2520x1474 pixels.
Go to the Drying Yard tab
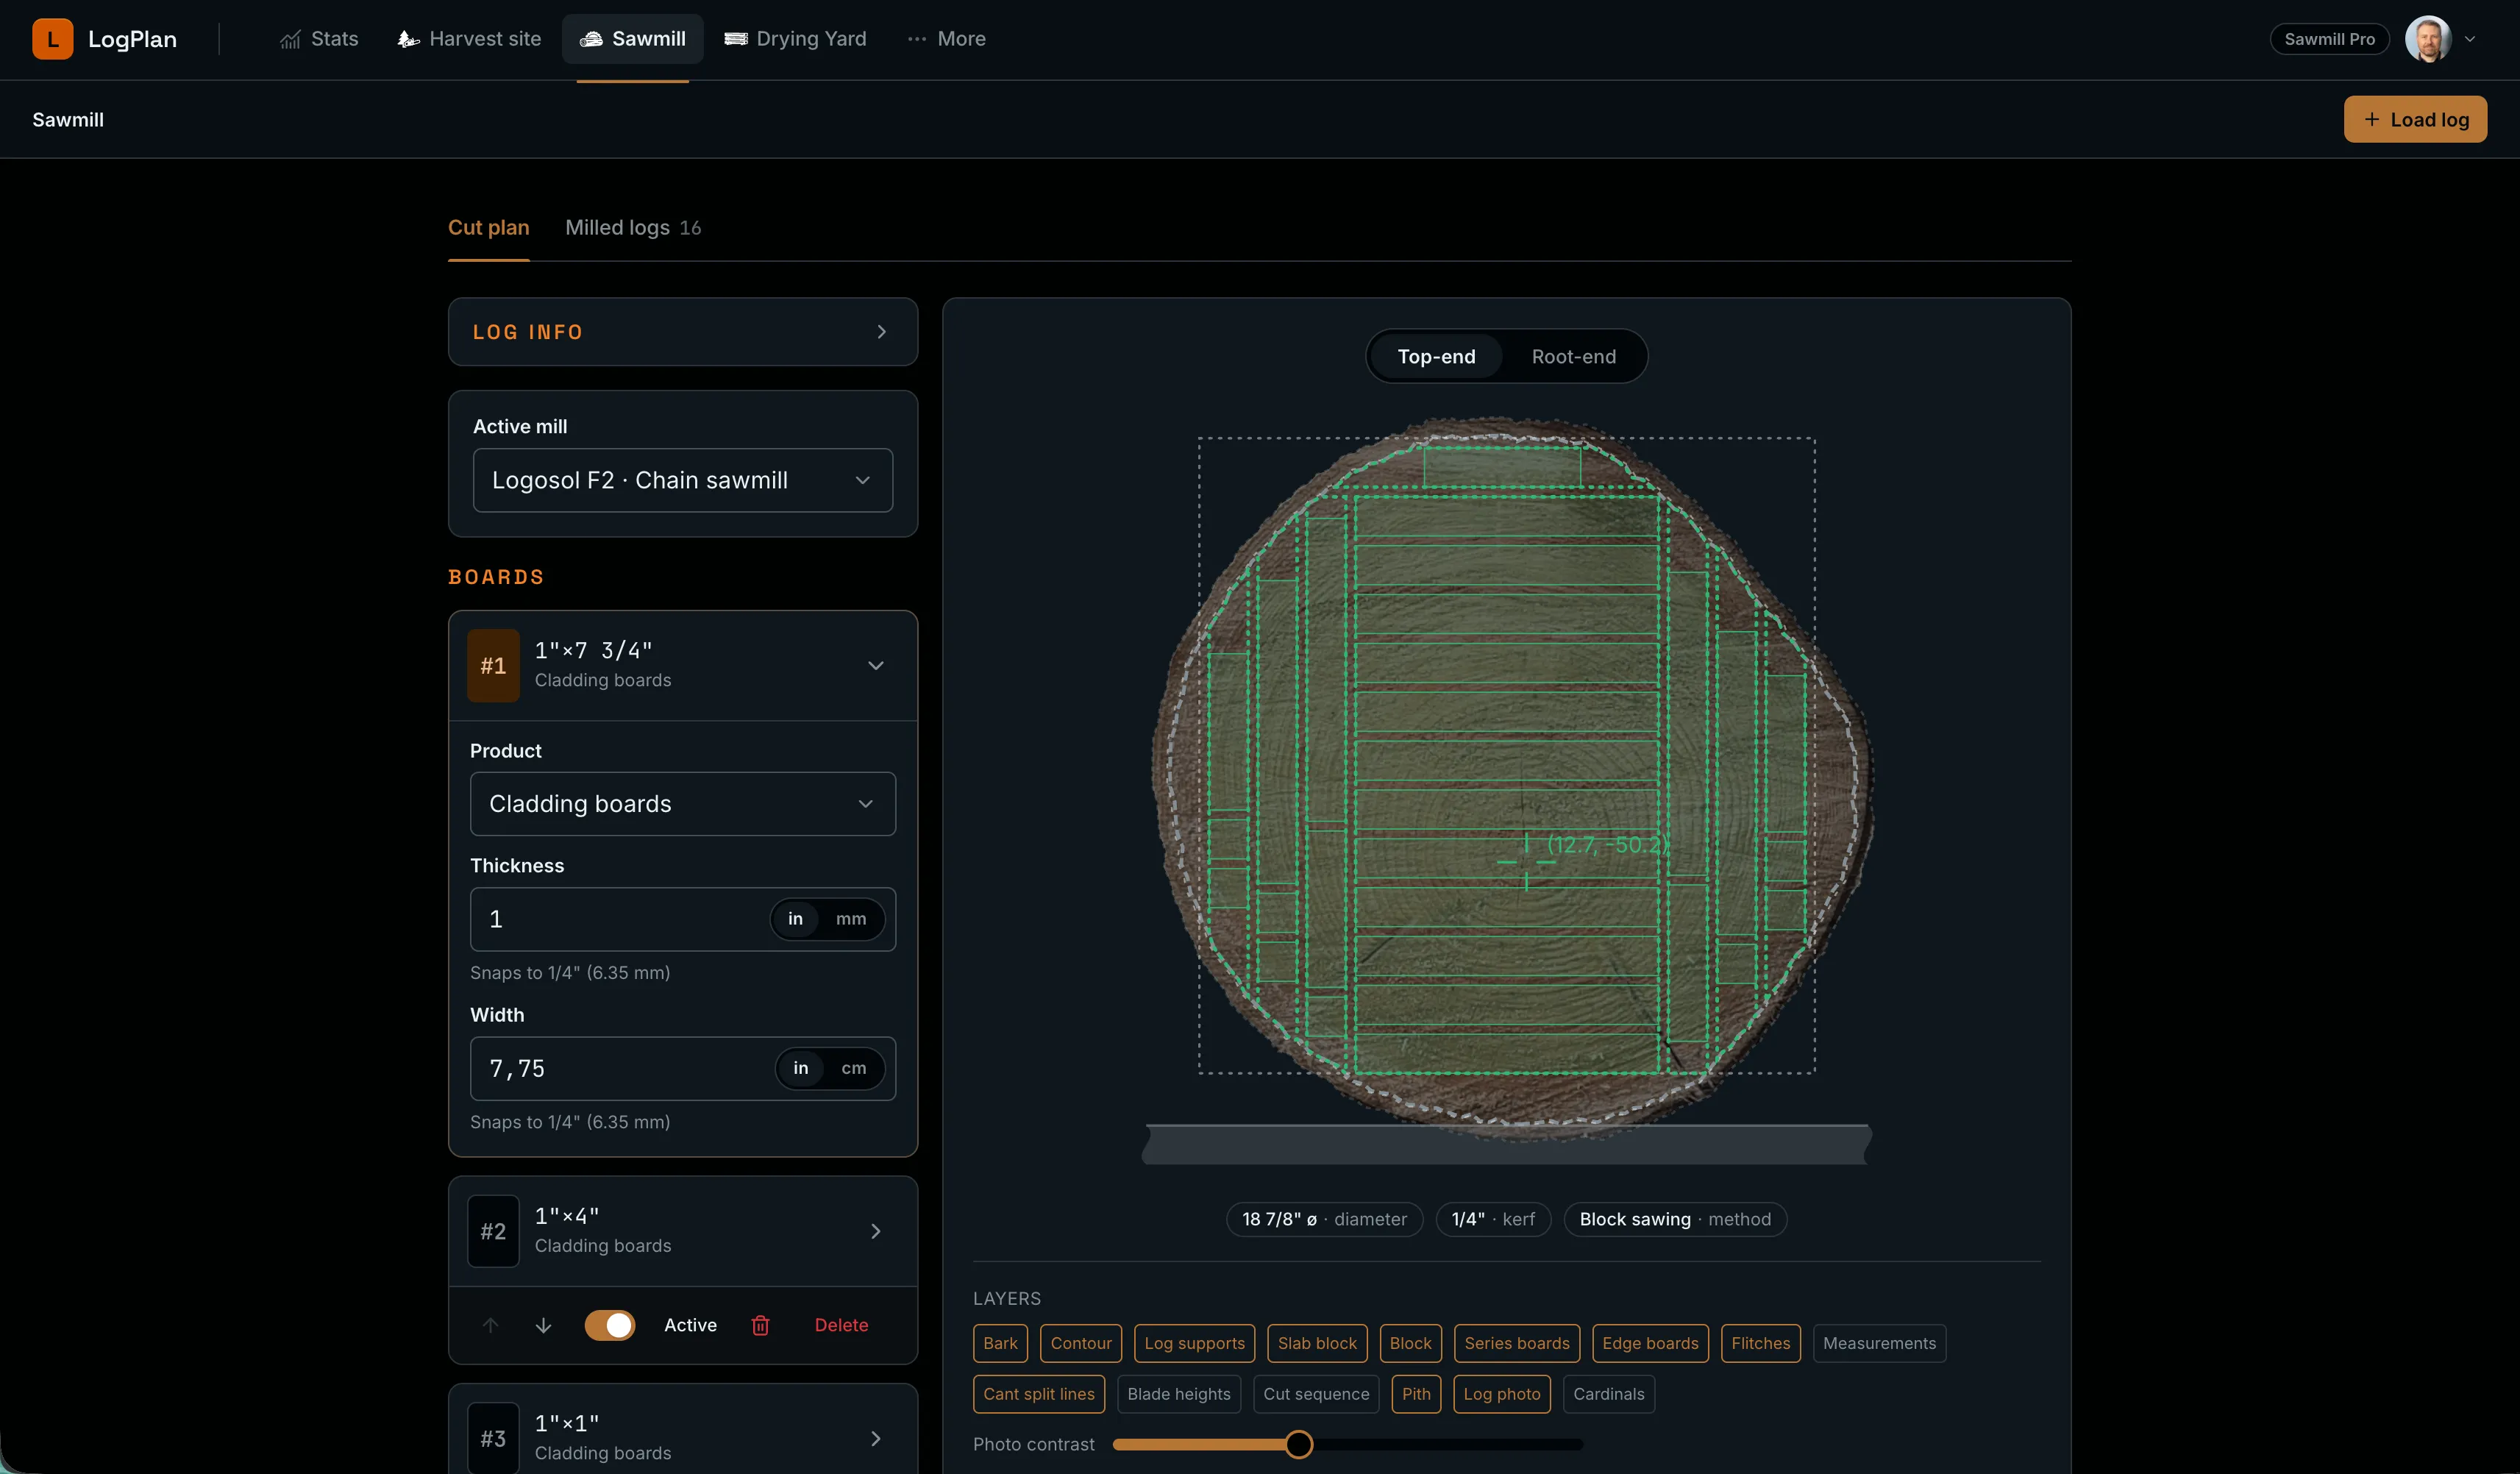[796, 39]
